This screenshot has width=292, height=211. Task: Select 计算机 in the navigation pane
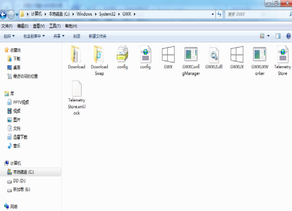point(16,163)
